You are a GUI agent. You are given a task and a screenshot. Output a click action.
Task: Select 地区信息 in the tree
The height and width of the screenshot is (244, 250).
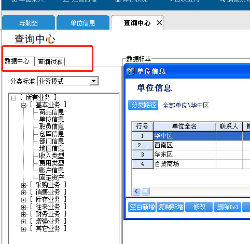(51, 148)
